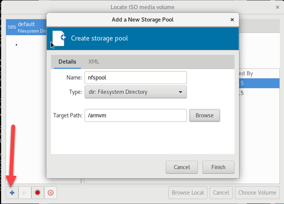Click the add pool plus icon

click(12, 193)
